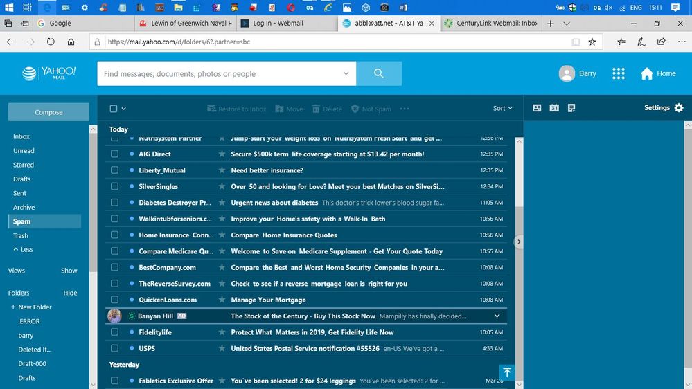692x389 pixels.
Task: Show the Views section
Action: tap(69, 271)
